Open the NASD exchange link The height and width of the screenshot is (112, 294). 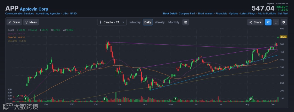(73, 14)
